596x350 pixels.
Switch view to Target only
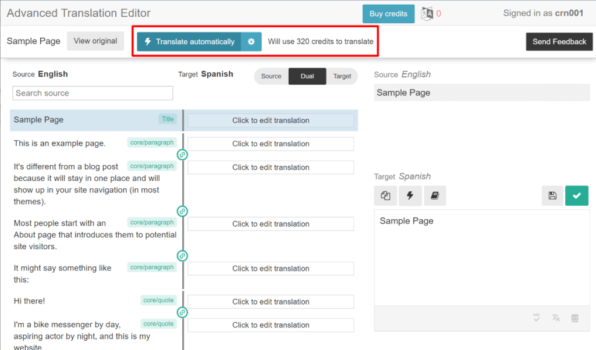342,76
